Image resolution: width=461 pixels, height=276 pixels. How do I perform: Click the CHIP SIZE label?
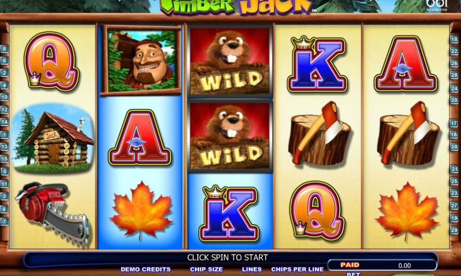click(207, 269)
